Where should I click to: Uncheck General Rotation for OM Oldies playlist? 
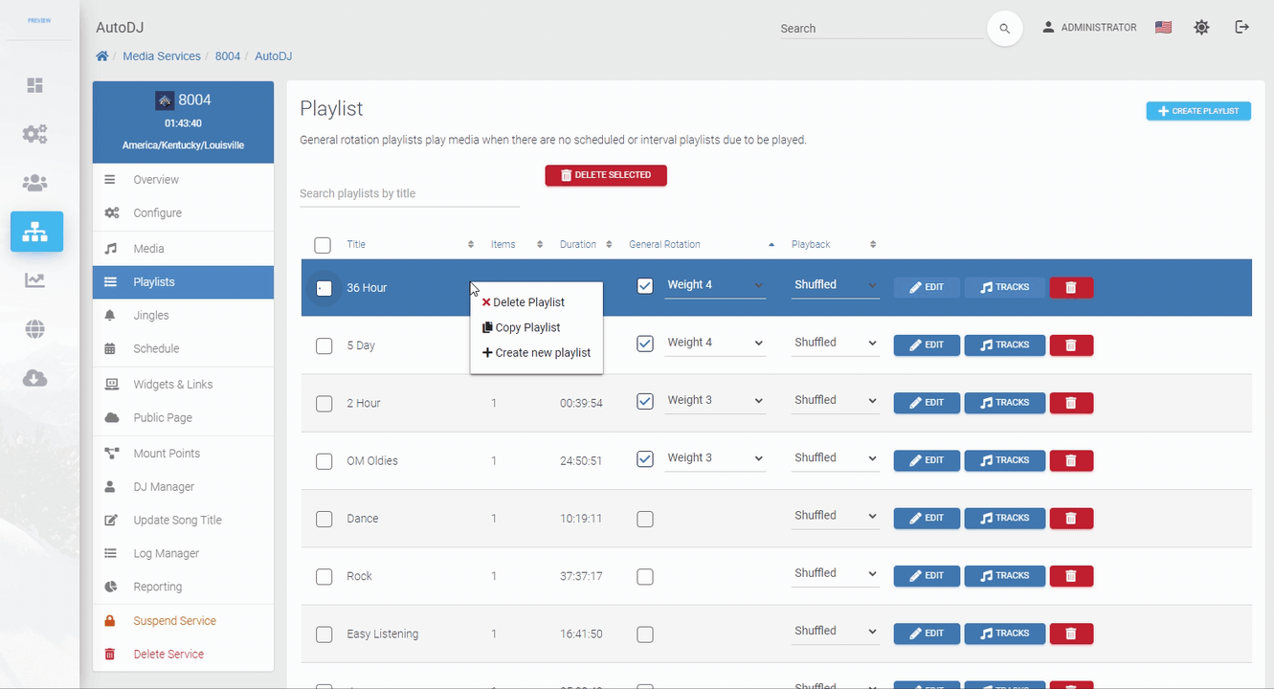[x=645, y=459]
